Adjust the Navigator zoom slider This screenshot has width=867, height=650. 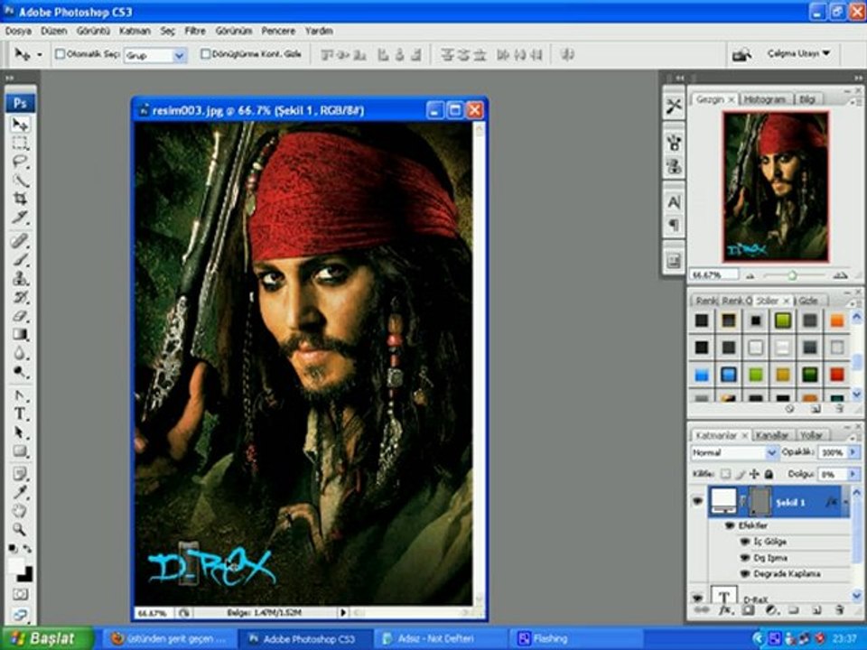(x=792, y=275)
